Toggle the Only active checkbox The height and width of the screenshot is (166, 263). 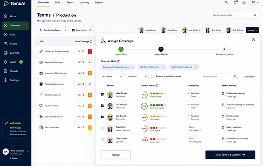click(73, 30)
